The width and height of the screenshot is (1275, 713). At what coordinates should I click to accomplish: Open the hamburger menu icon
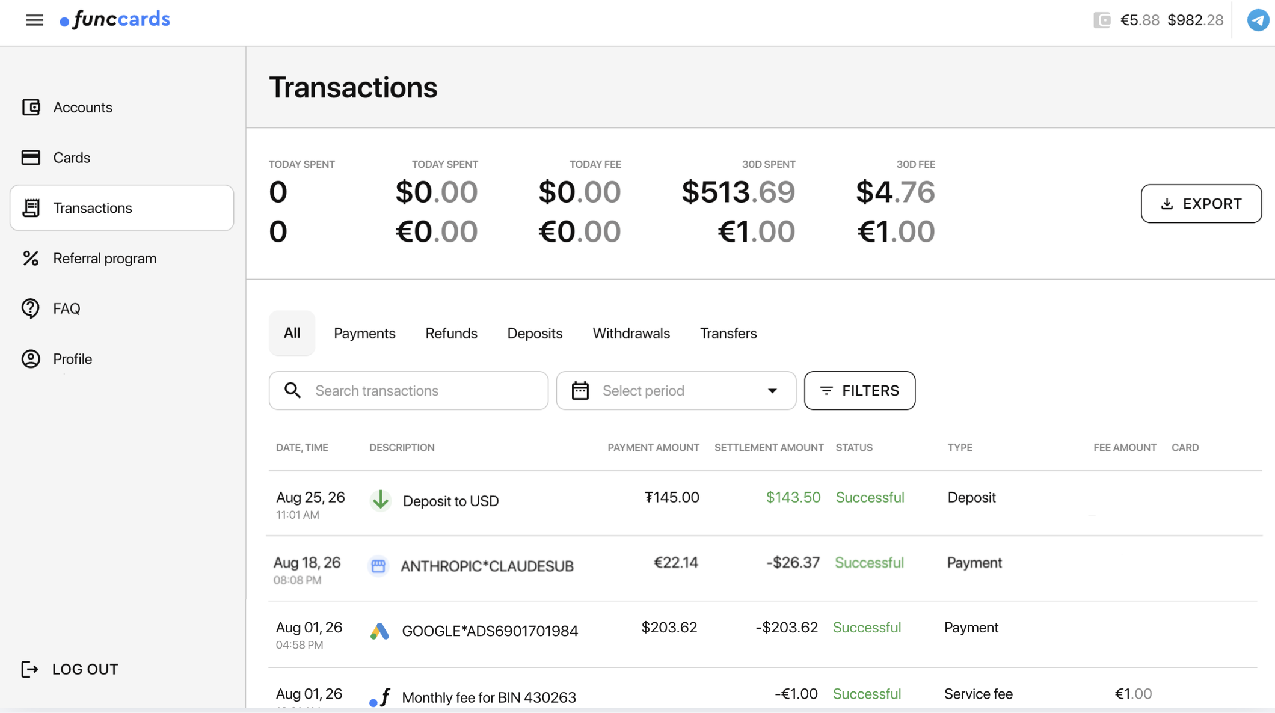[x=34, y=20]
